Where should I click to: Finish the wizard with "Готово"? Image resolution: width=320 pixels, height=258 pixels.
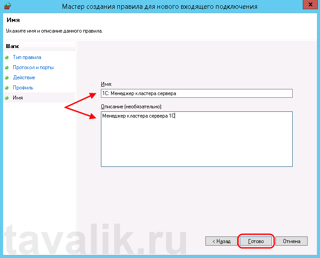coord(256,241)
